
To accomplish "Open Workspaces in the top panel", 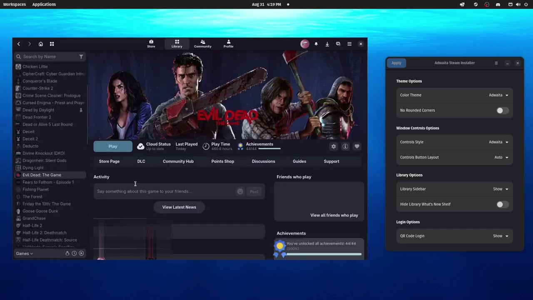I will [x=15, y=4].
